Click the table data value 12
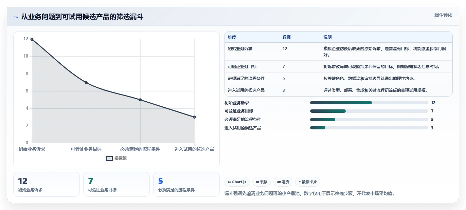 285,49
